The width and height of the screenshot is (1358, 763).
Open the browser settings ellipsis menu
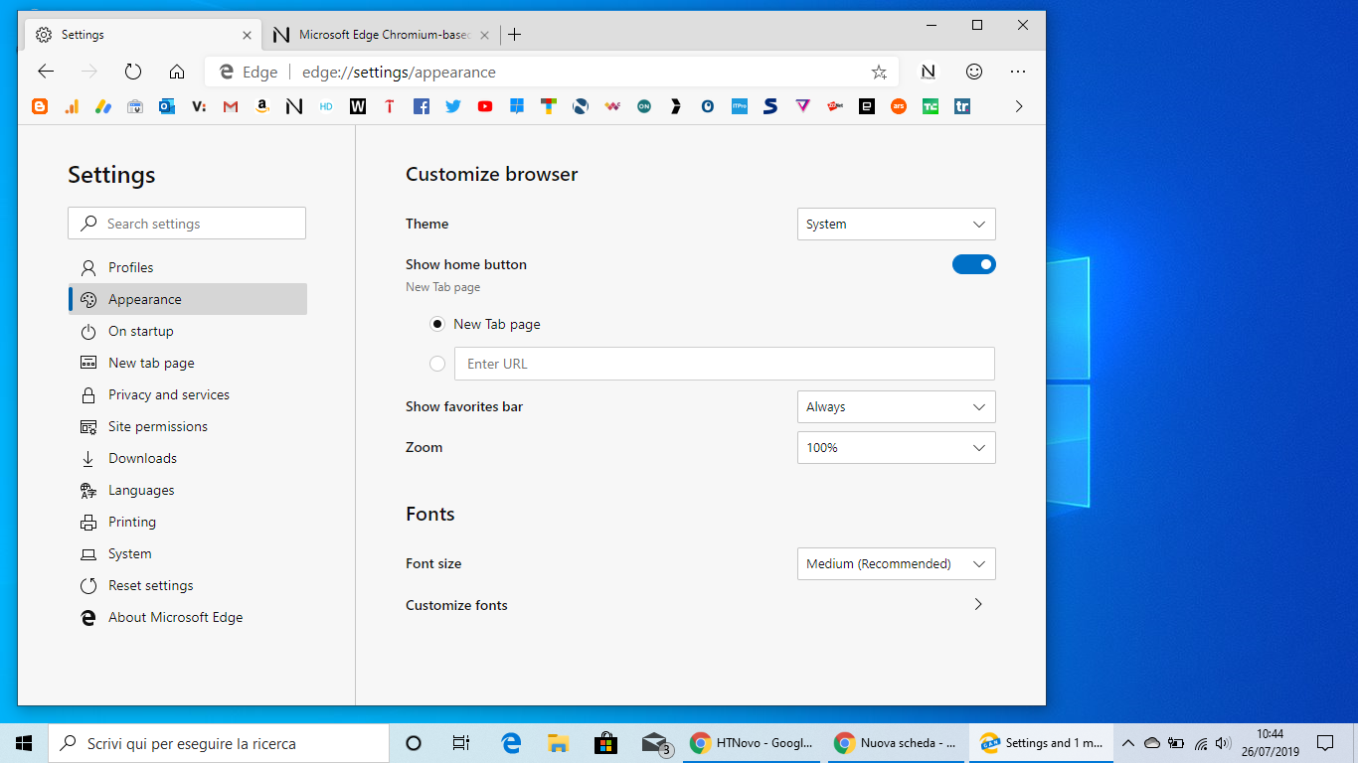point(1018,72)
